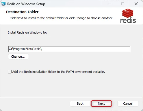This screenshot has height=111, width=143.
Task: Focus the installation path input field
Action: point(69,49)
